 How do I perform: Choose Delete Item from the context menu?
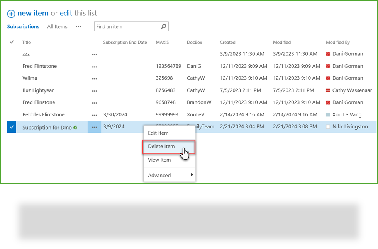tap(161, 146)
